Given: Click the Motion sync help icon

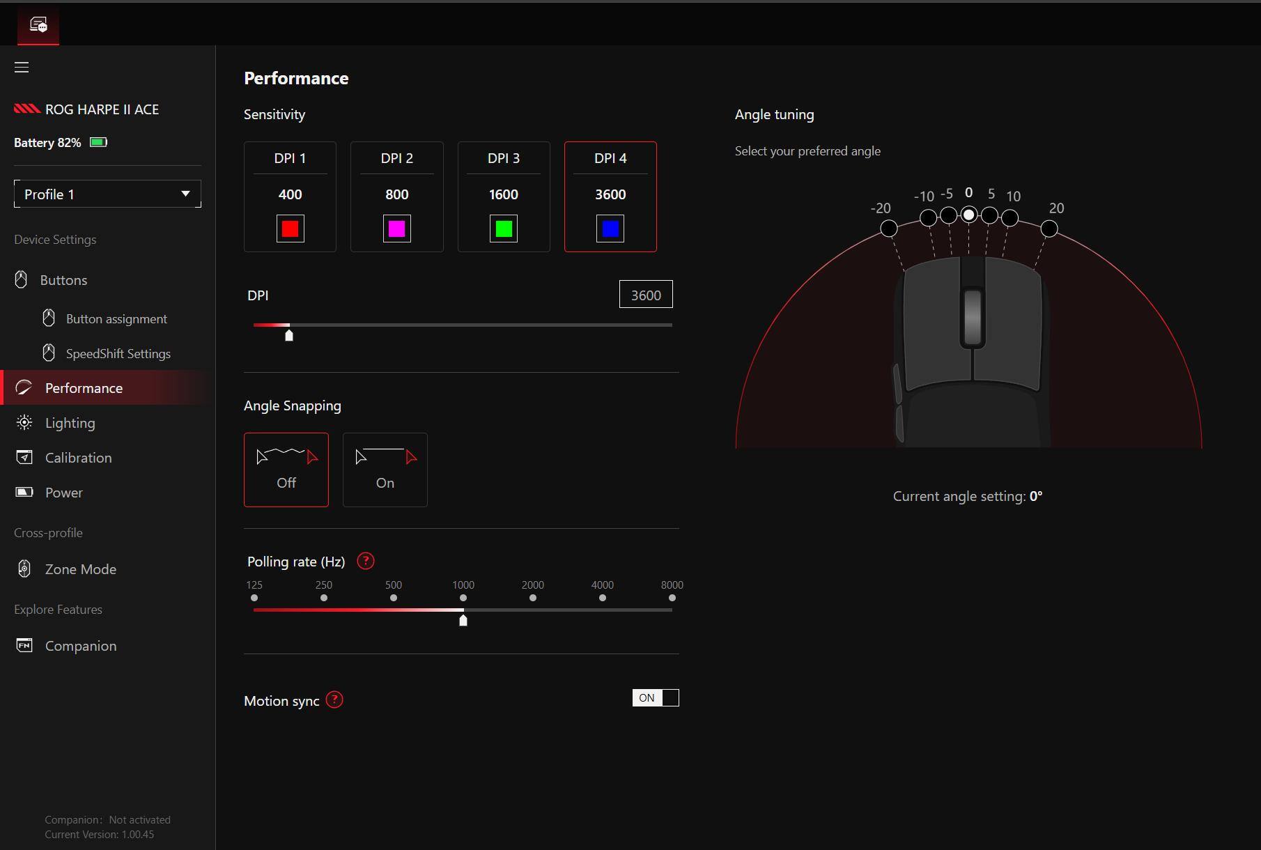Looking at the screenshot, I should tap(334, 700).
